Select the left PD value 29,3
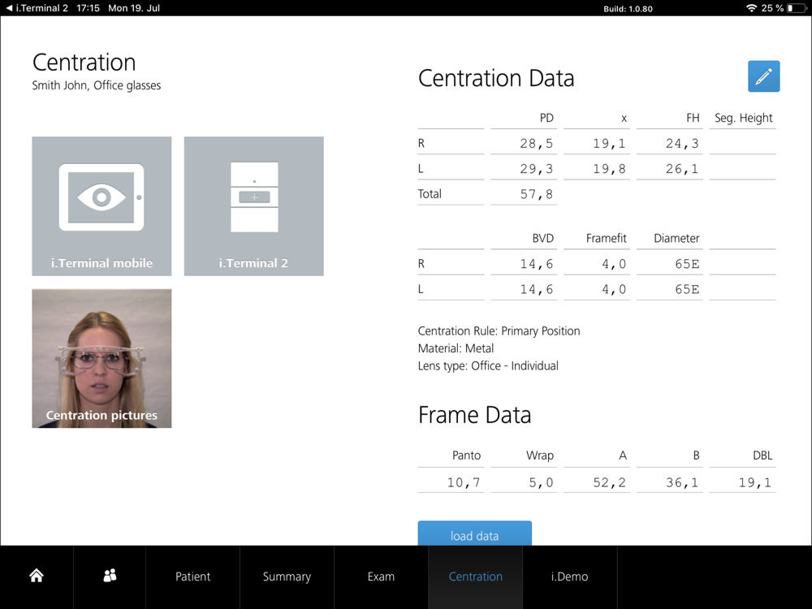812x609 pixels. point(537,169)
